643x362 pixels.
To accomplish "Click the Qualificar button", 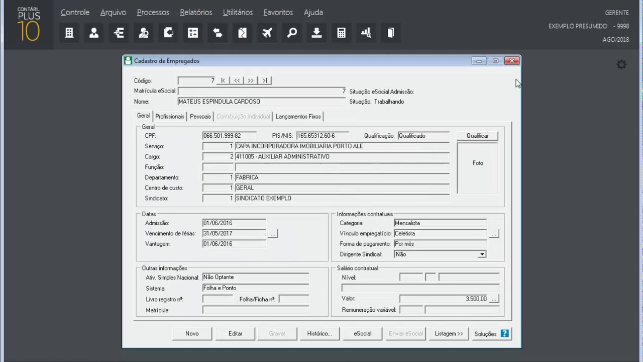I will pos(477,136).
